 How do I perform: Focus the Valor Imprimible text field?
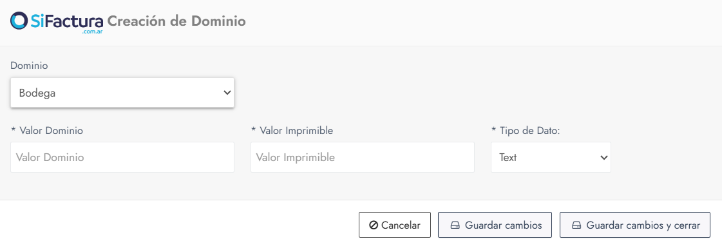pos(363,157)
